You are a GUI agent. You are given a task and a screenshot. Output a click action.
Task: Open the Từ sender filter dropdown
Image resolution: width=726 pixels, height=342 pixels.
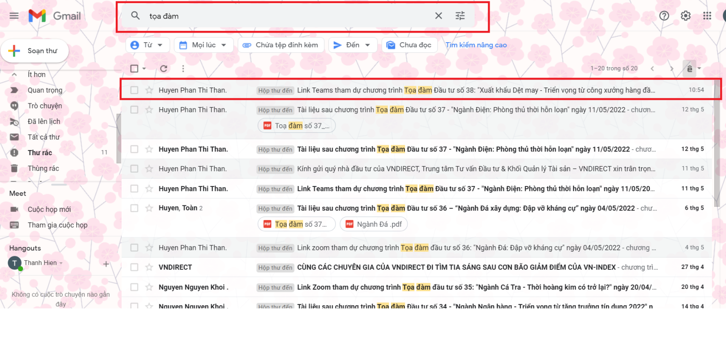pyautogui.click(x=147, y=45)
